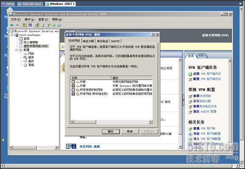Viewport: 245px width, 169px height.
Task: Click the Up one level folder icon
Action: pos(25,25)
